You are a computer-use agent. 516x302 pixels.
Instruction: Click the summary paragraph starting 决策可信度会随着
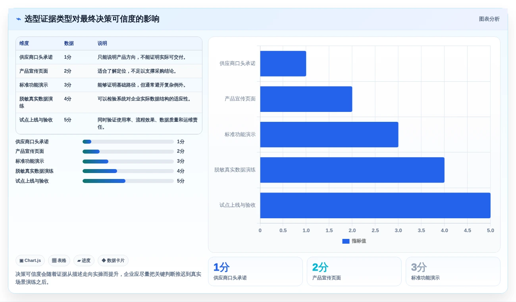click(108, 278)
